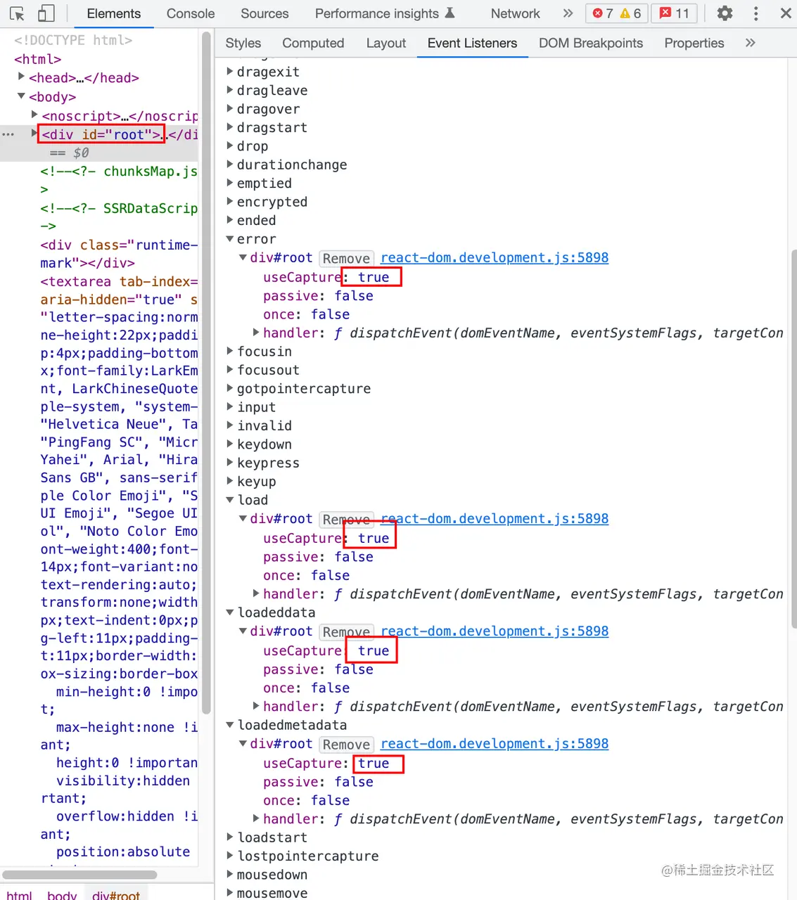Expand the encrypted event listeners
Image resolution: width=797 pixels, height=900 pixels.
tap(230, 201)
